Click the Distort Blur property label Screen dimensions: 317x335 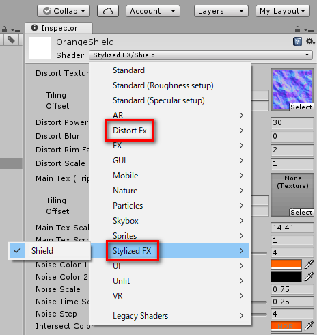[x=58, y=136]
